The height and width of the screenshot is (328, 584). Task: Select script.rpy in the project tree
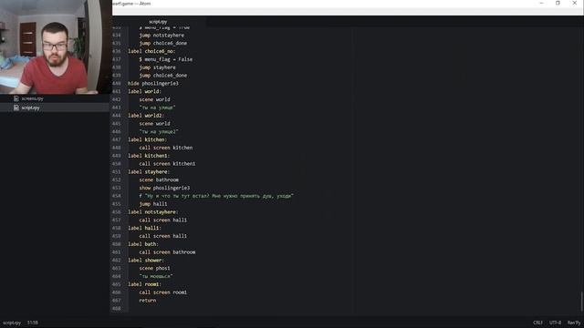click(30, 108)
